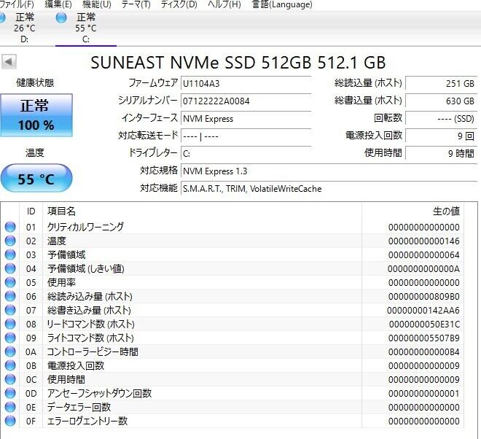Select the C: drive tab showing 55 °C
Image resolution: width=481 pixels, height=439 pixels.
[x=85, y=28]
